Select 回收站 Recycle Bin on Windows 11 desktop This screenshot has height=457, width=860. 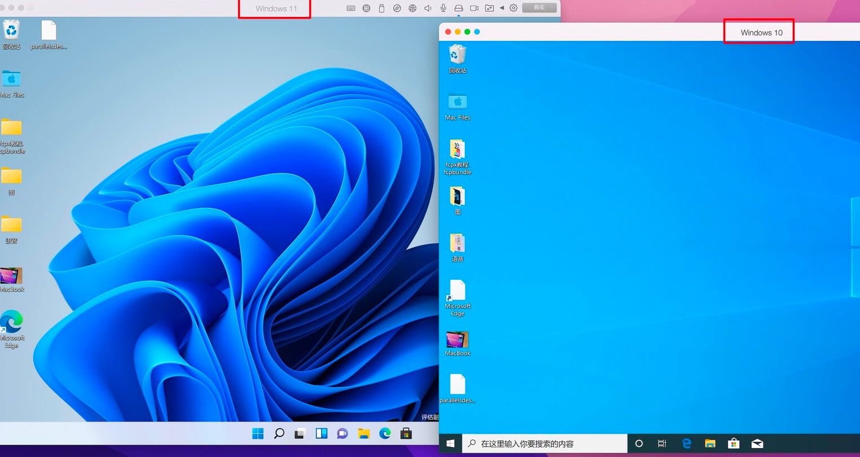(11, 34)
